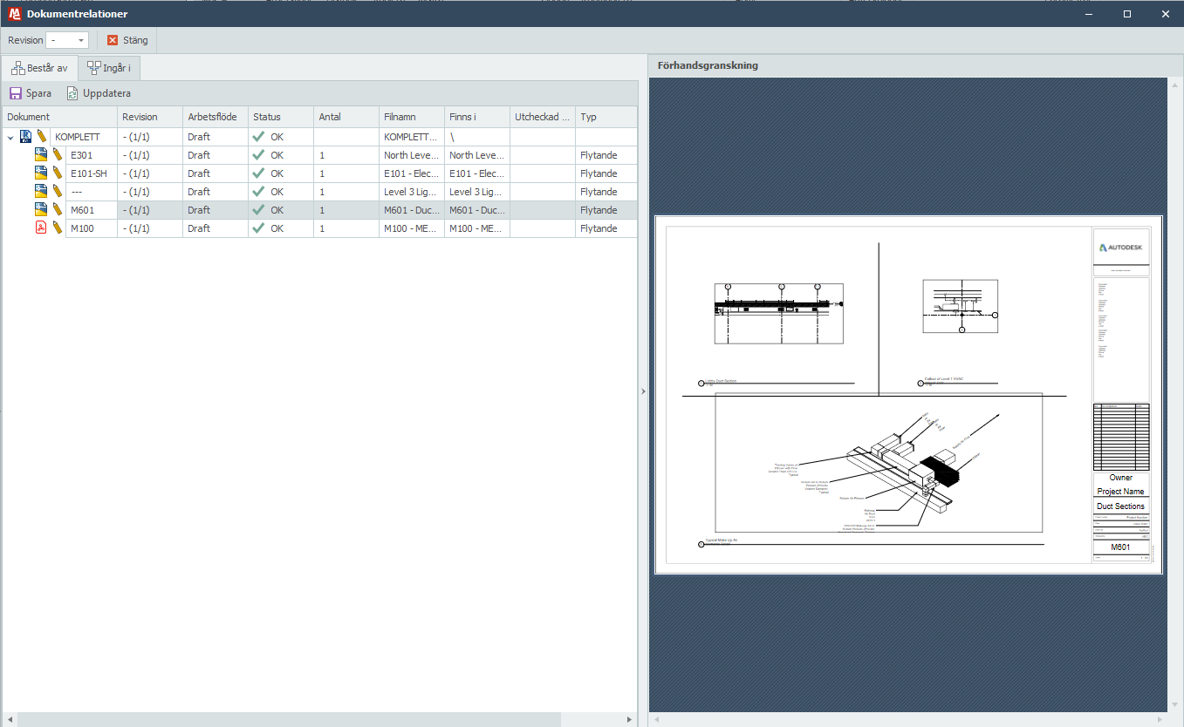1184x727 pixels.
Task: Click the 'M100 - ME...' filename cell
Action: click(x=412, y=228)
